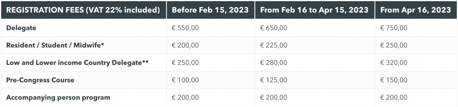Select the From Apr 16, 2023 header
Image resolution: width=458 pixels, height=107 pixels.
pos(416,10)
